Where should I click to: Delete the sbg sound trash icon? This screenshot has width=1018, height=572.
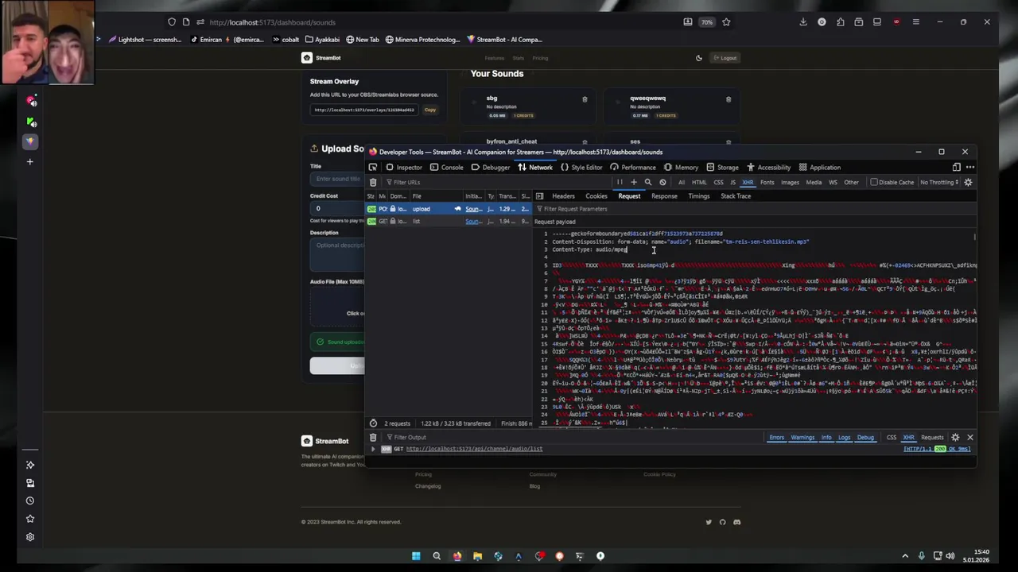[585, 99]
